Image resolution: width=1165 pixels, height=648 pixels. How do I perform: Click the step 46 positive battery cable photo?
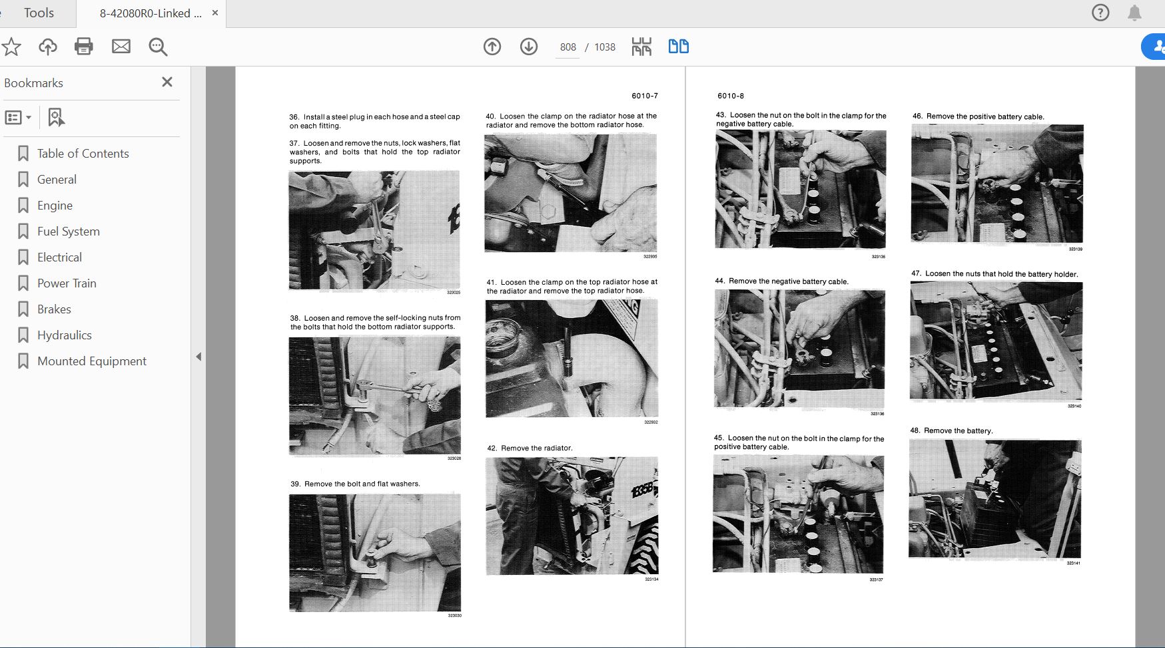[x=997, y=184]
